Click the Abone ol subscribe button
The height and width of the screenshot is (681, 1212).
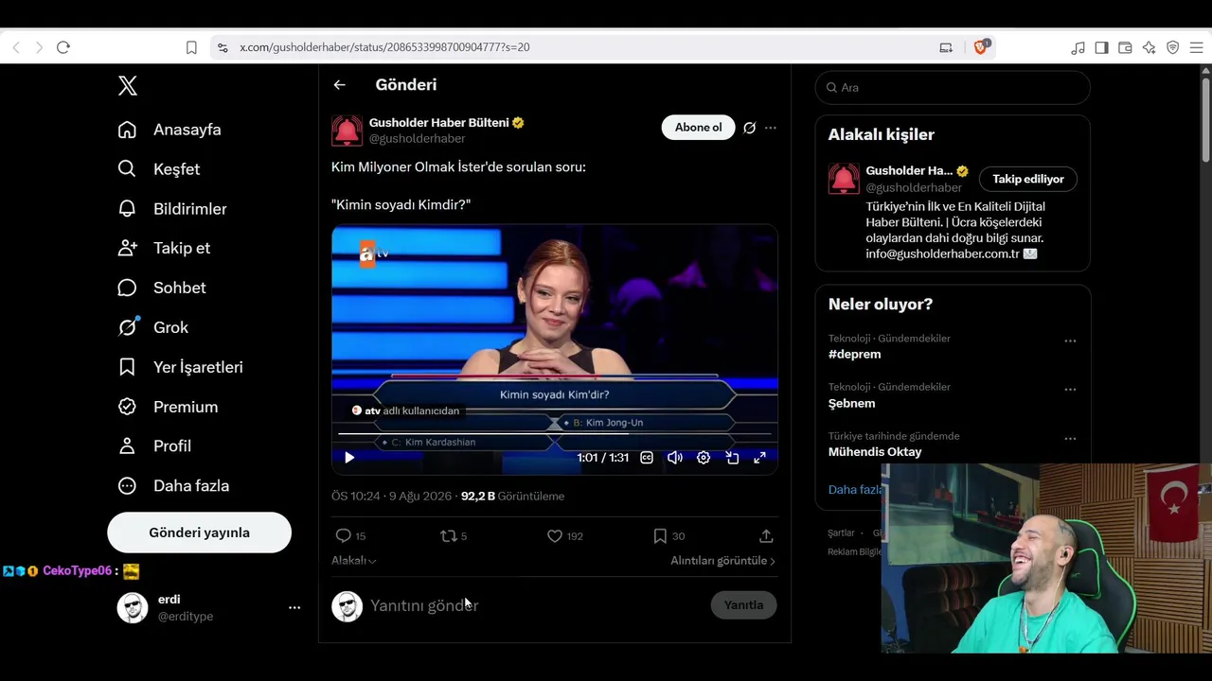click(698, 128)
